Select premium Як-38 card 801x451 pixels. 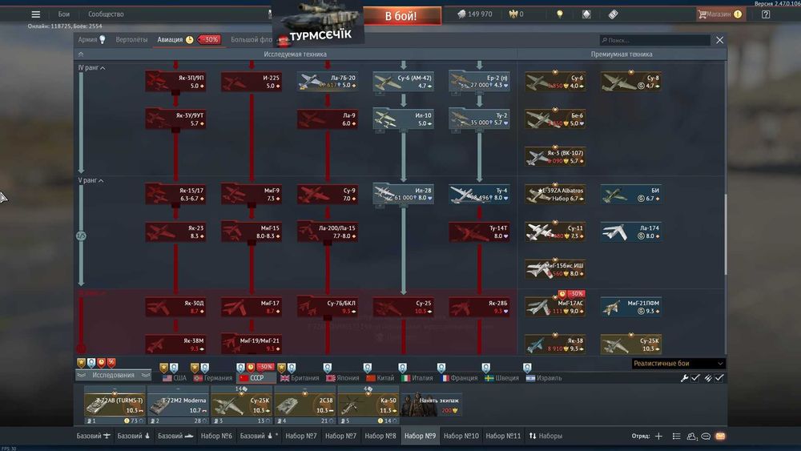555,344
